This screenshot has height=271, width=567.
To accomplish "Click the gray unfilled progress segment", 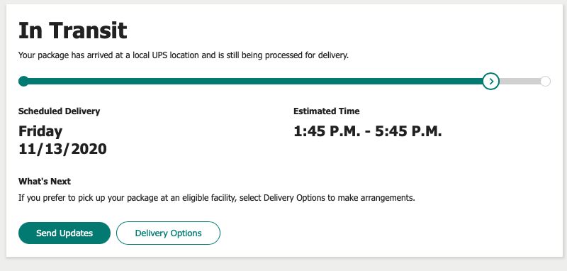I will pyautogui.click(x=520, y=82).
